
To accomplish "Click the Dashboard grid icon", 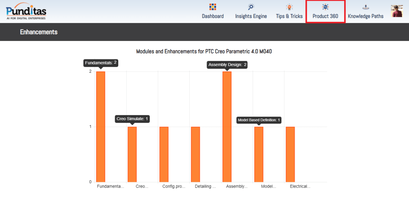I will [x=212, y=7].
